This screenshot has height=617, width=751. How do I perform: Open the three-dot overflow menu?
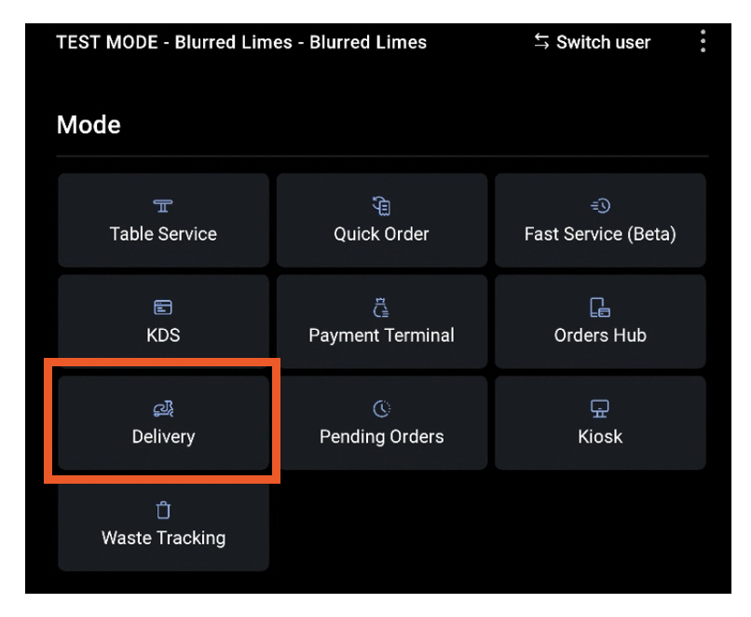point(703,41)
